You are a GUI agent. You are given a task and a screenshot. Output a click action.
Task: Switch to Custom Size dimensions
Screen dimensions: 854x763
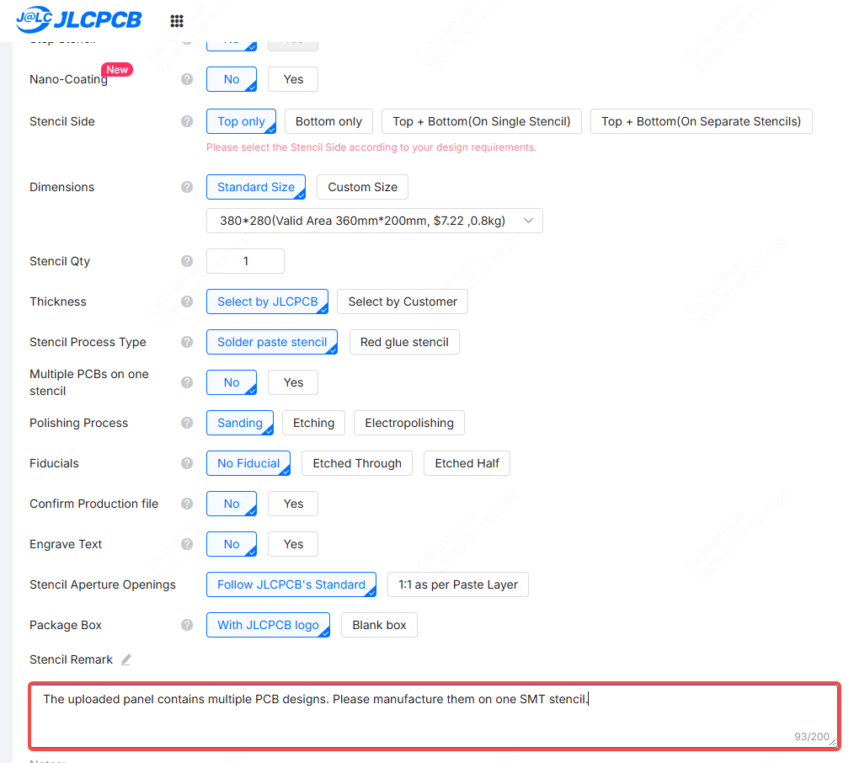[x=362, y=187]
